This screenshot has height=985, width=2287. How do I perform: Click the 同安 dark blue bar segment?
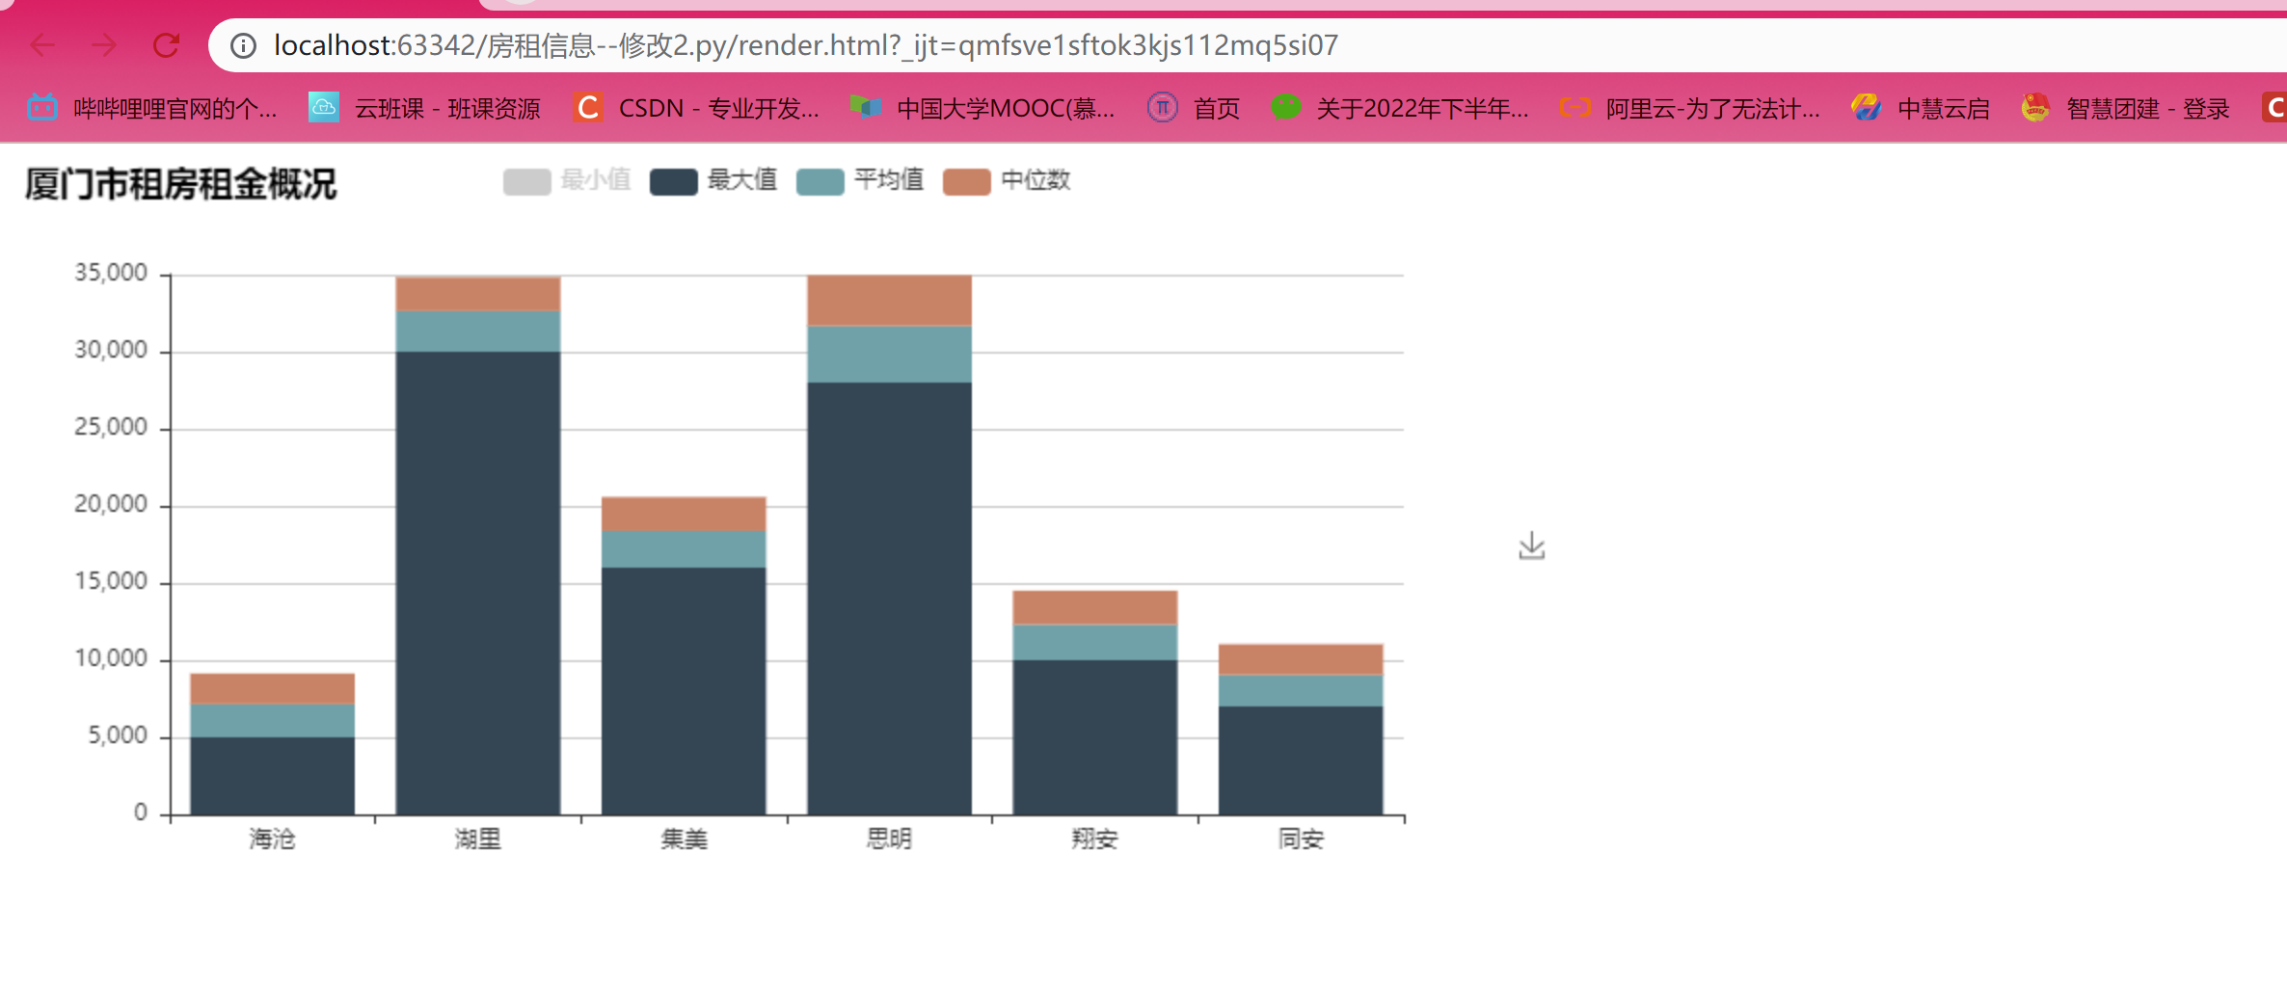click(1301, 760)
